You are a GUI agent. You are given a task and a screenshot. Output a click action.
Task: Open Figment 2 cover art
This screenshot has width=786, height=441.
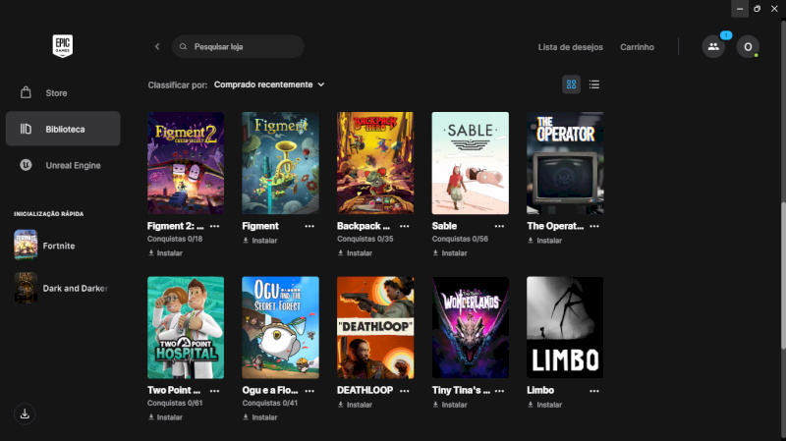[186, 163]
